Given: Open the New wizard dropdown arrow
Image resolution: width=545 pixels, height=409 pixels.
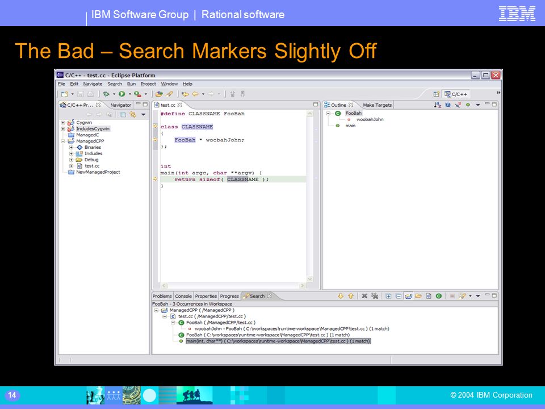Looking at the screenshot, I should click(x=72, y=94).
